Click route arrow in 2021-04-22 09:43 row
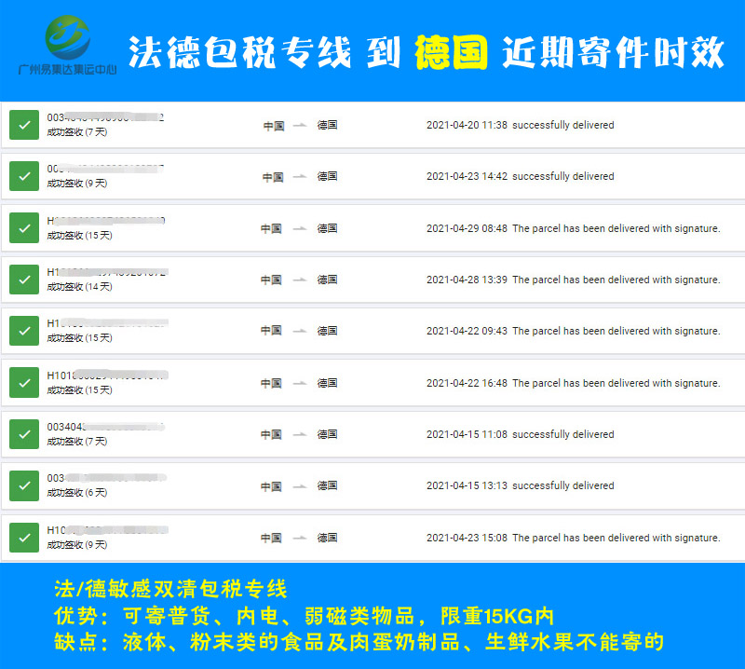745x669 pixels. [299, 331]
